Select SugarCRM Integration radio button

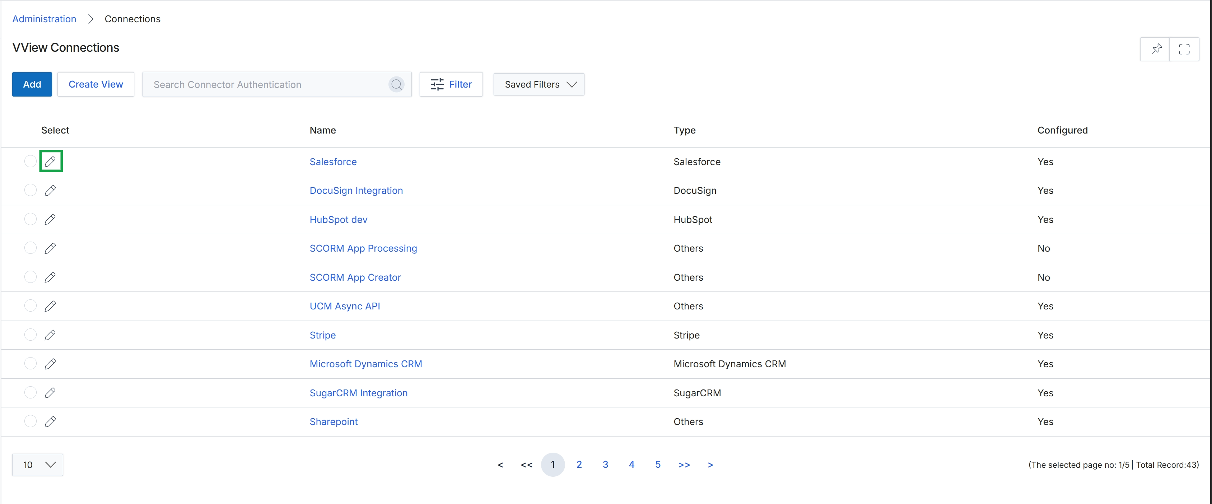pos(31,392)
